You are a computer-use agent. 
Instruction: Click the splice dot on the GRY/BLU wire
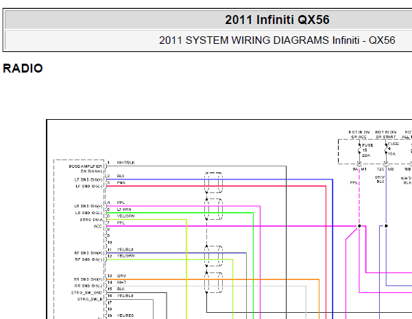[386, 226]
